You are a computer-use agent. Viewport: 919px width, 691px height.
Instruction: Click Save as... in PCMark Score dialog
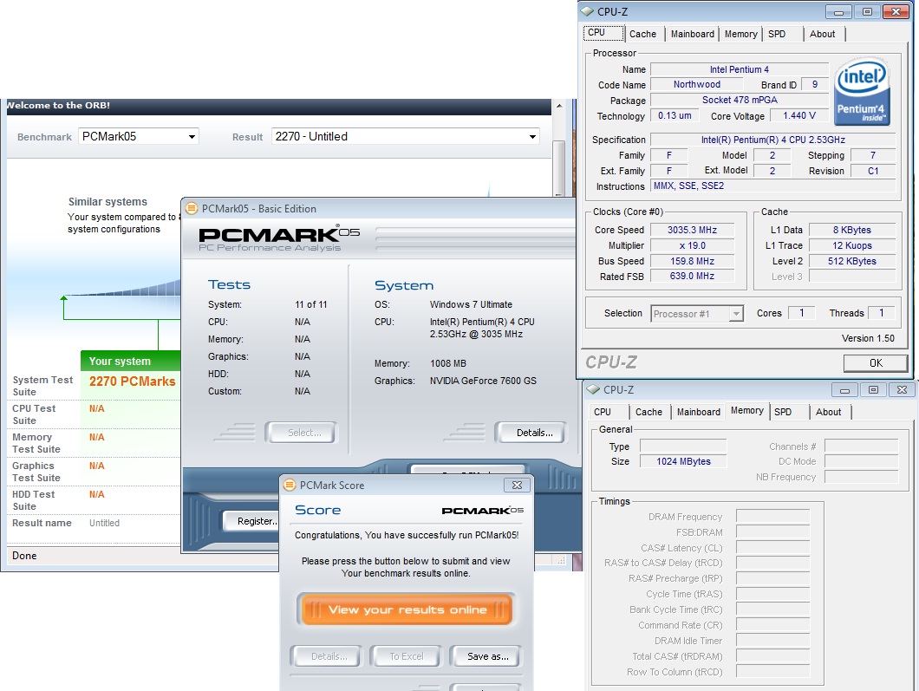pyautogui.click(x=487, y=656)
